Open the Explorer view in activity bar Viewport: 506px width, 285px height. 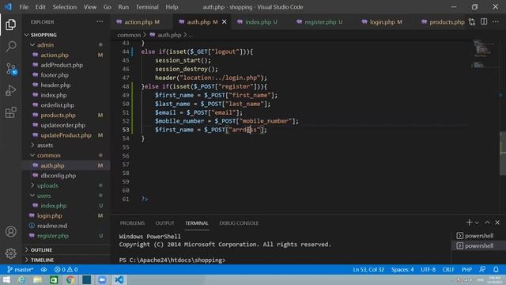point(10,25)
